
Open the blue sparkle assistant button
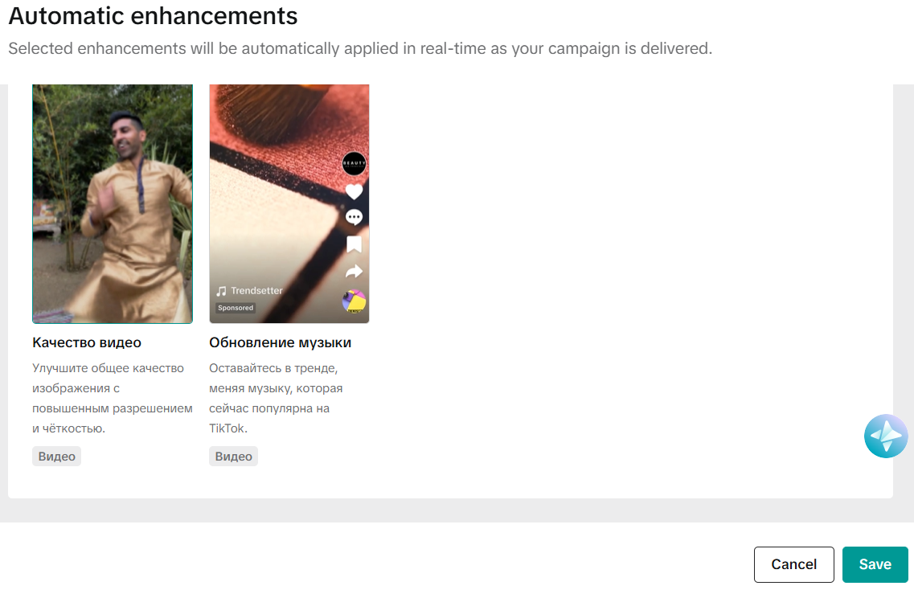(886, 436)
